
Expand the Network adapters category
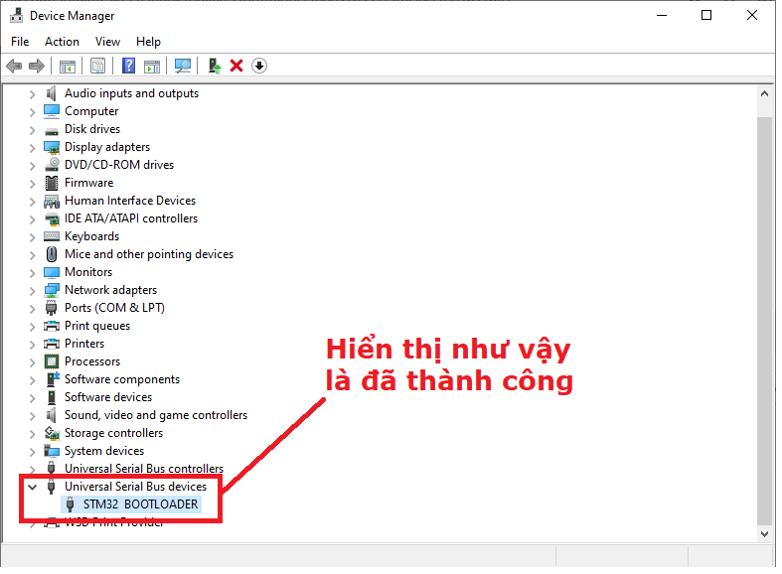tap(33, 290)
